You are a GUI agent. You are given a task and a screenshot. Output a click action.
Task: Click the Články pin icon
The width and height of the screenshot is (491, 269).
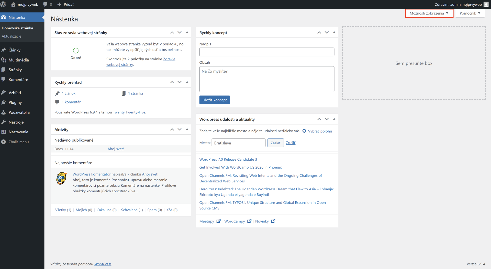[4, 50]
